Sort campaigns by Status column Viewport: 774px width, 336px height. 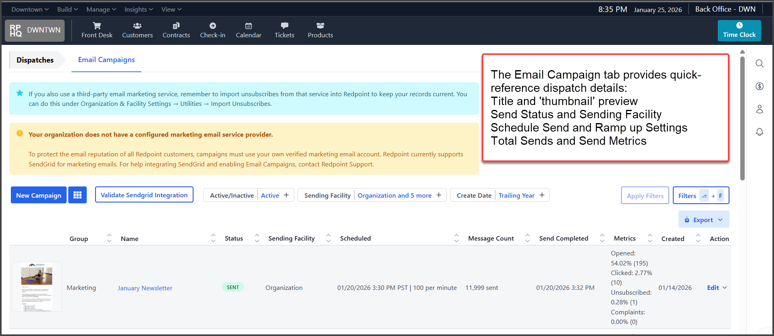tap(257, 239)
